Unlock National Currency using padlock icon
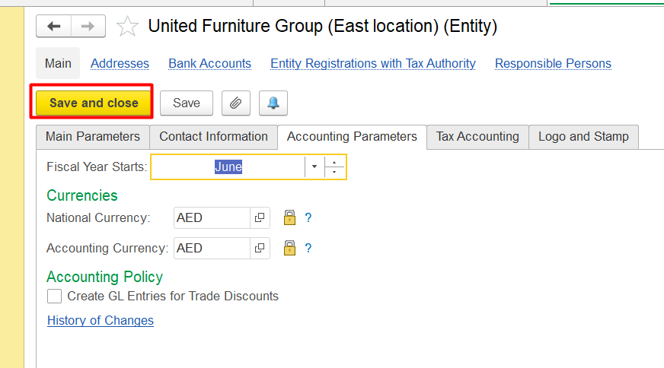Image resolution: width=664 pixels, height=368 pixels. (x=289, y=218)
